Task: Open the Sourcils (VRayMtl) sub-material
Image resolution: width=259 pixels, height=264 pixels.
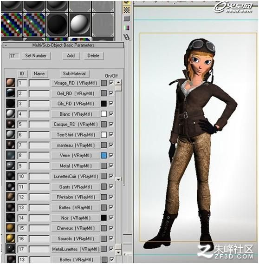Action: click(76, 238)
